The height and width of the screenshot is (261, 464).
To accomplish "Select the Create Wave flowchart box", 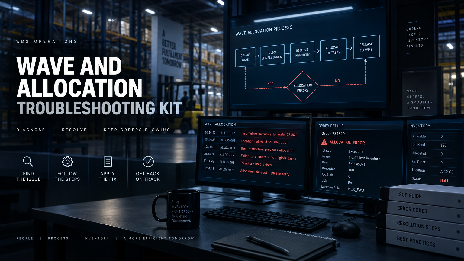I will point(245,57).
